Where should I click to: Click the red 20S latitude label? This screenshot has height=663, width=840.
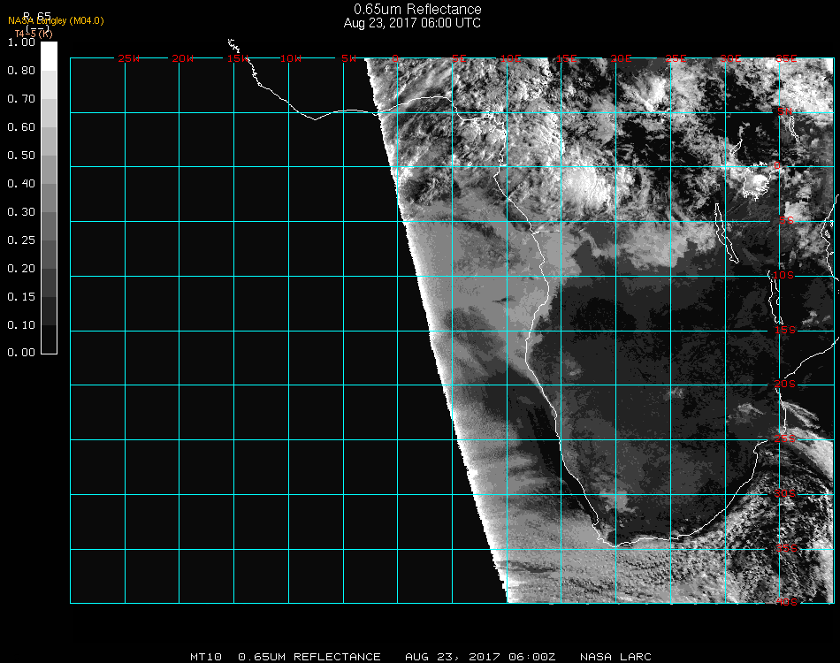click(x=785, y=384)
